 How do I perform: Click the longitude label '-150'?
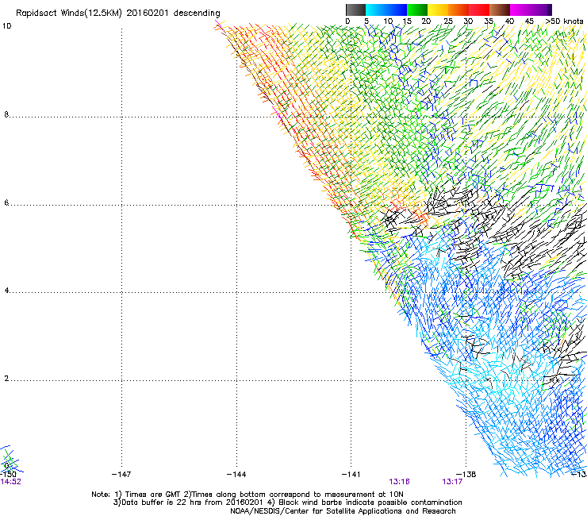coord(7,475)
